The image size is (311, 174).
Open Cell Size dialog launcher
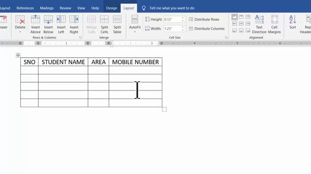(x=226, y=38)
